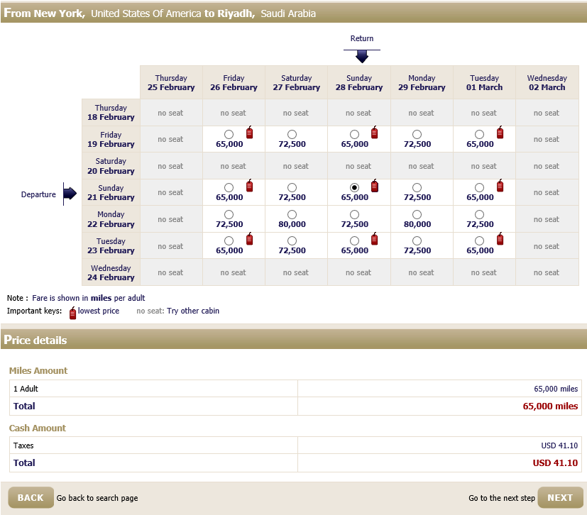
Task: Click the blue Return arrow icon
Action: click(362, 56)
